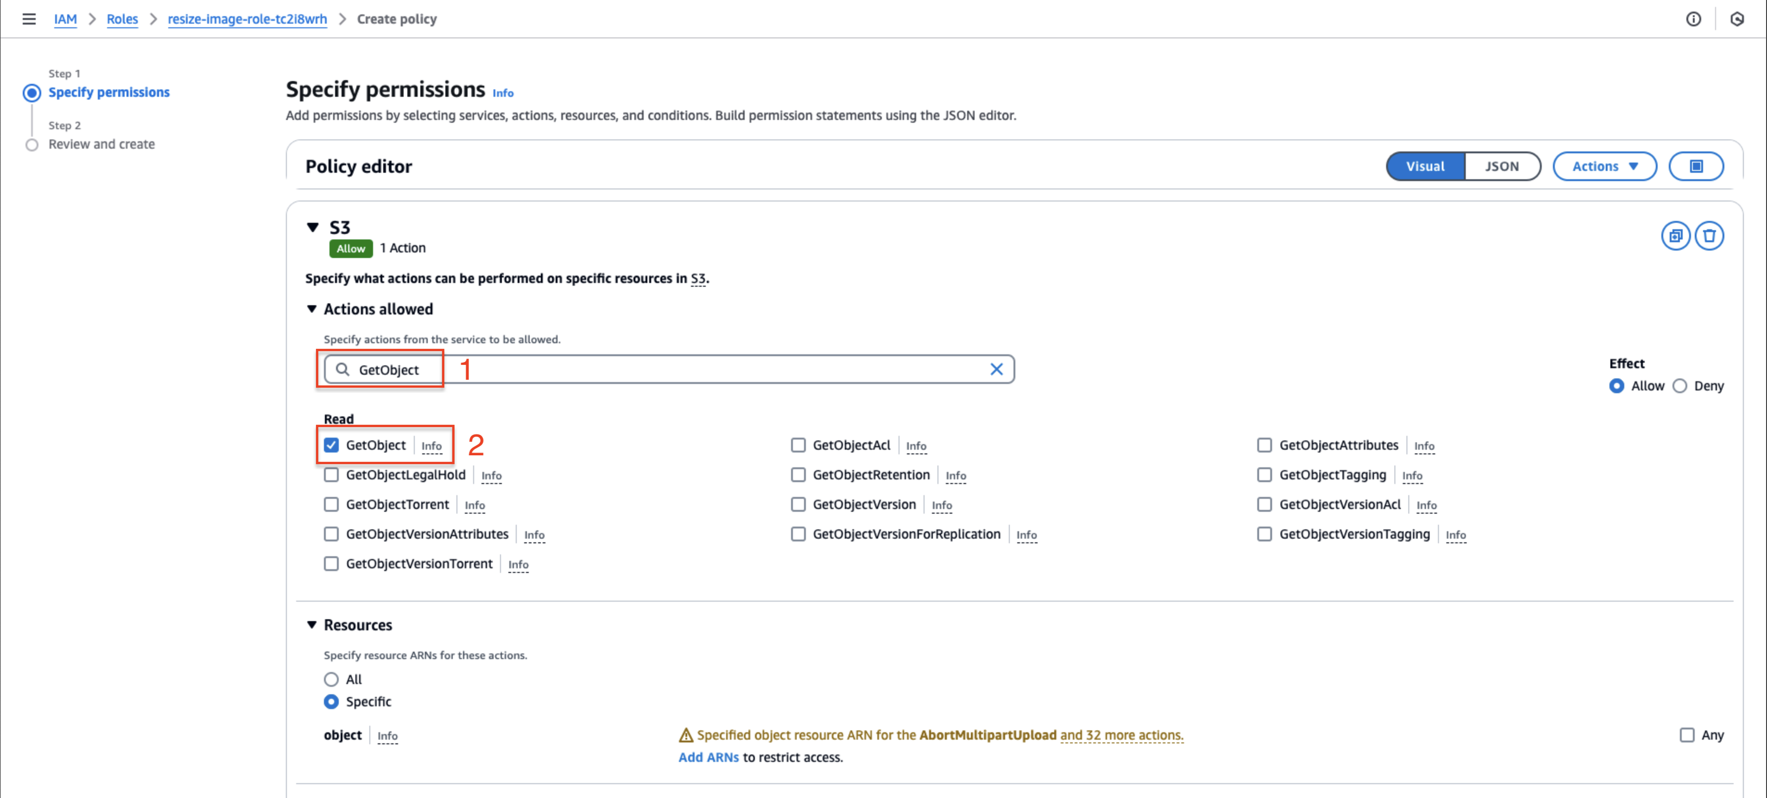Open Info link next to Specify permissions
The height and width of the screenshot is (798, 1767).
(503, 93)
